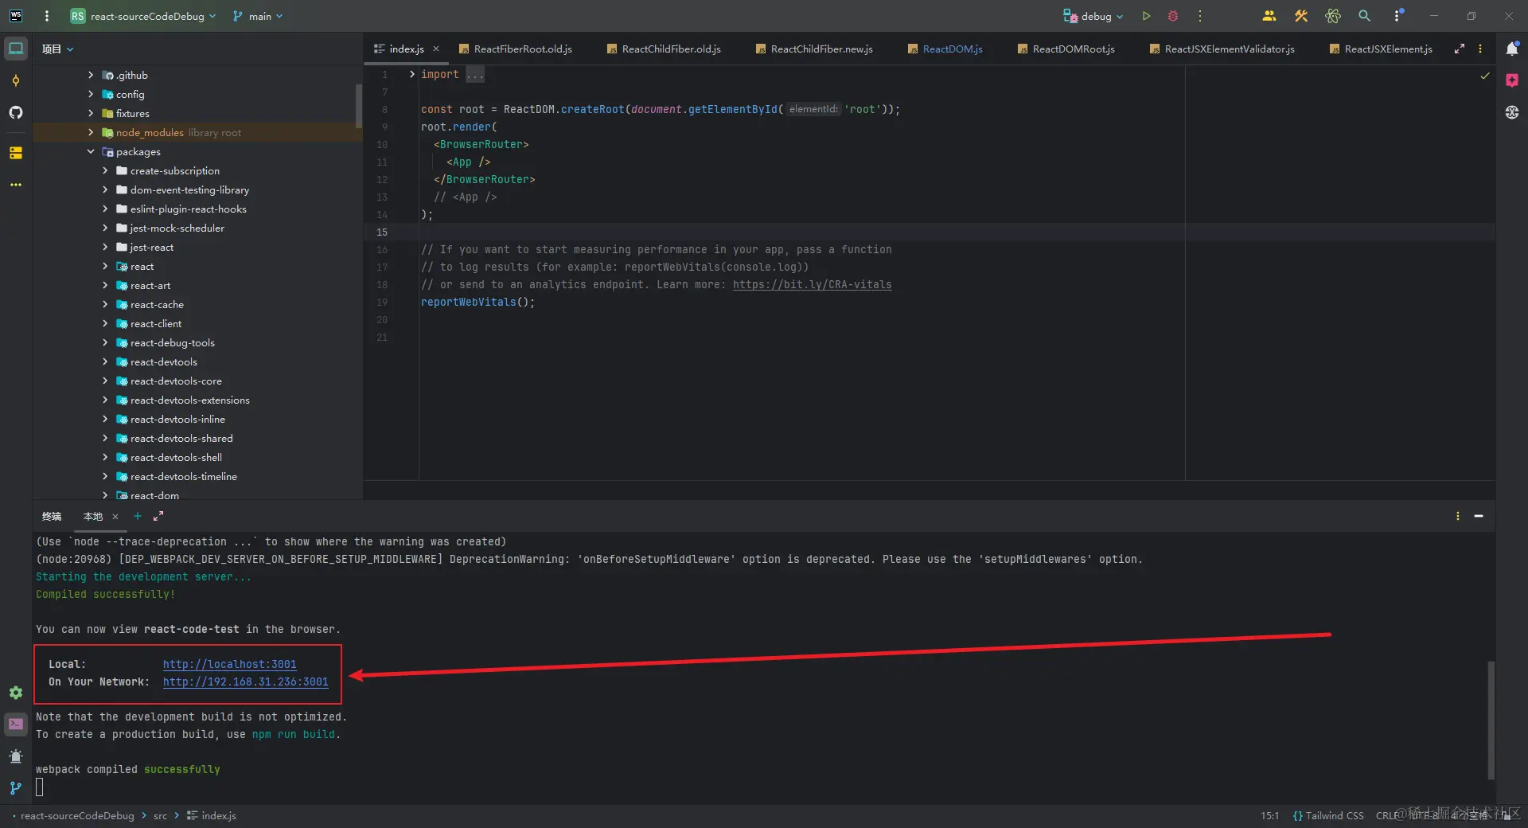Open IDE settings dots with blue badge
The height and width of the screenshot is (828, 1528).
[x=1397, y=16]
